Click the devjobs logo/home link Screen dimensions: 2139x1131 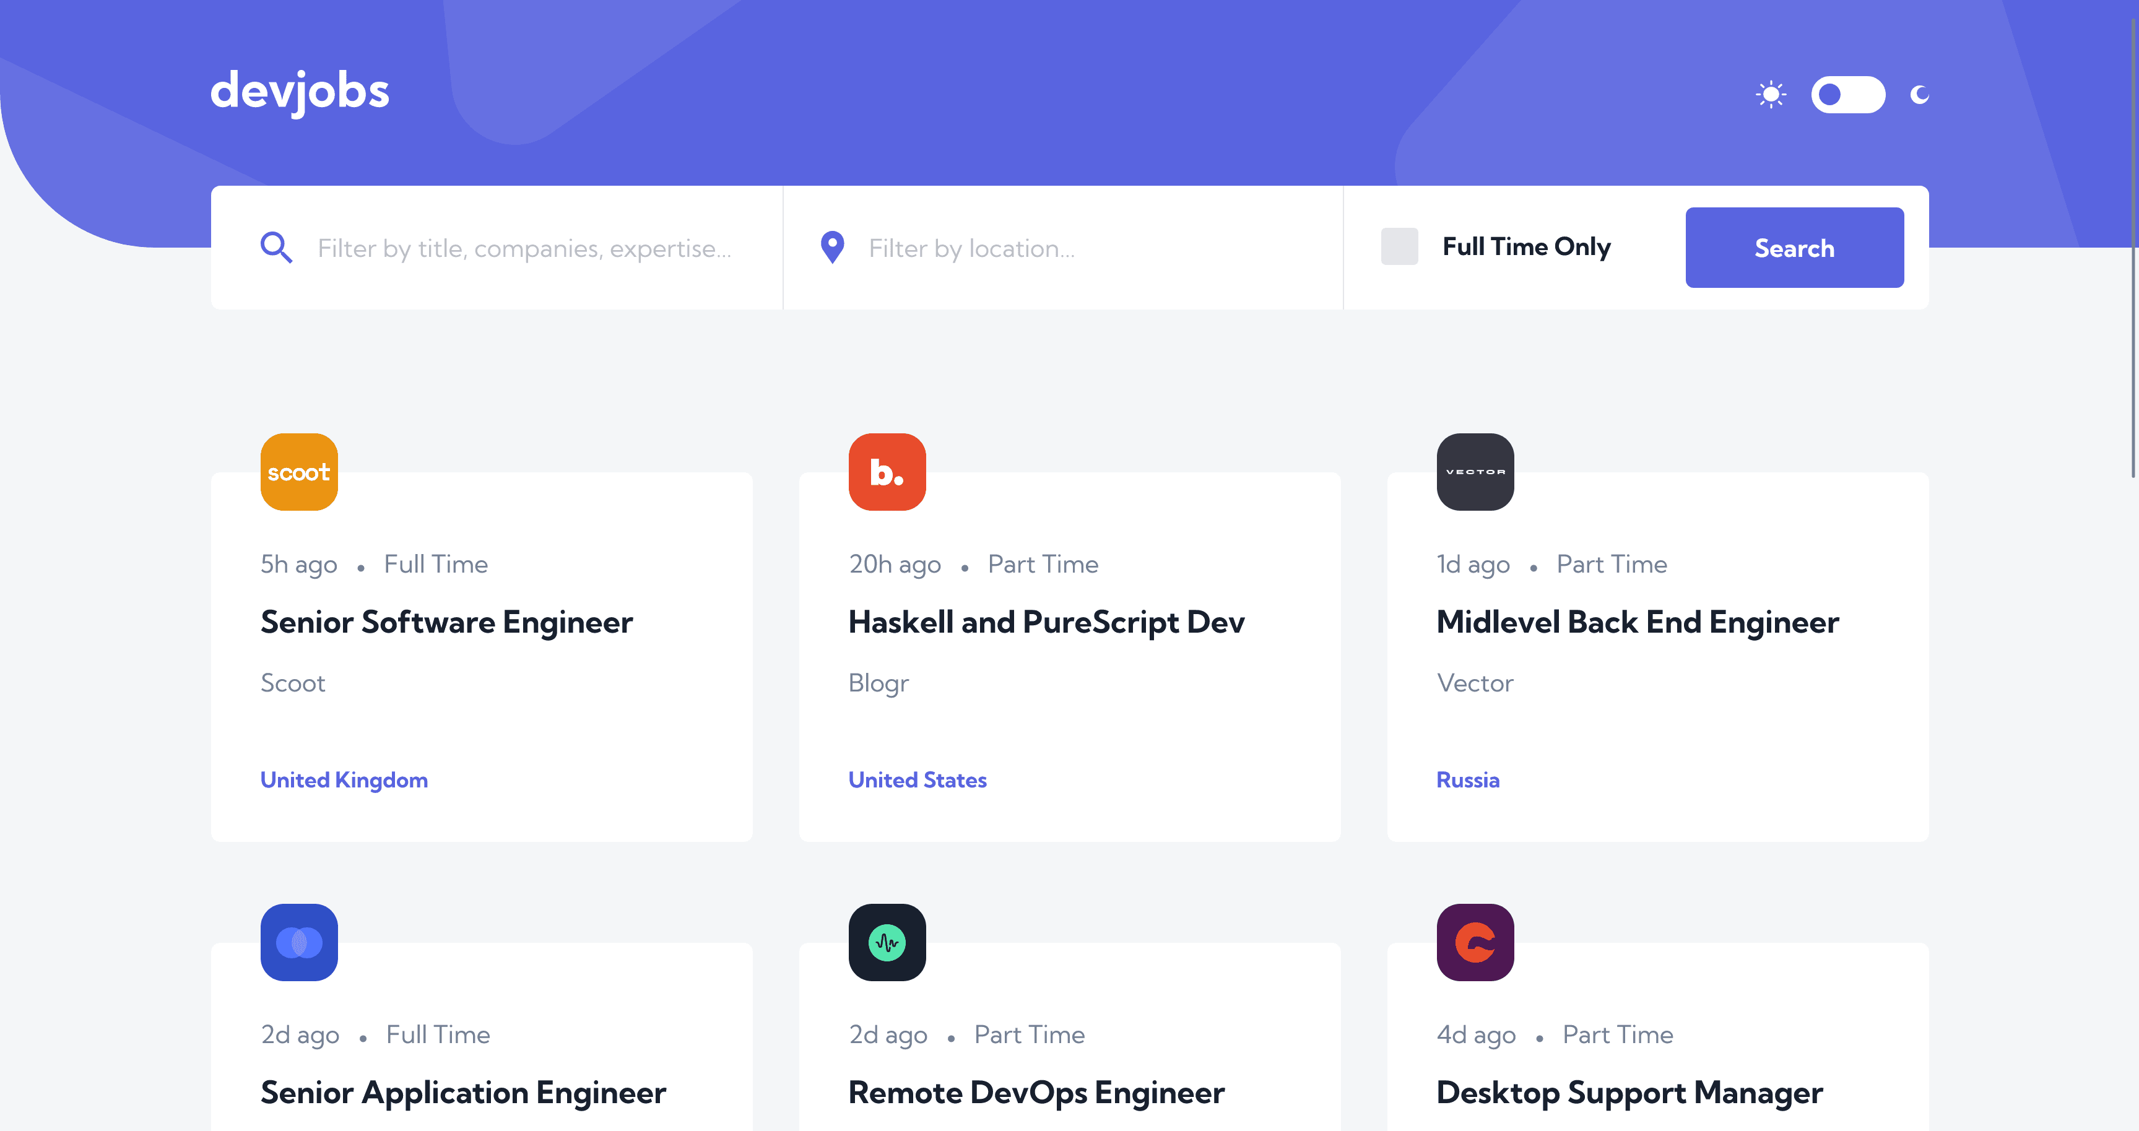pyautogui.click(x=303, y=92)
